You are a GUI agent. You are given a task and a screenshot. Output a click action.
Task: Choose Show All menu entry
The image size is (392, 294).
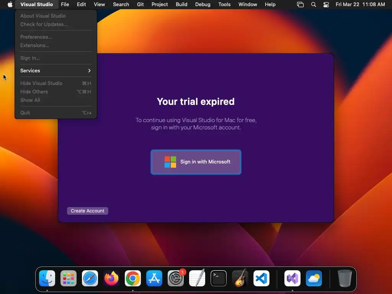[x=56, y=100]
